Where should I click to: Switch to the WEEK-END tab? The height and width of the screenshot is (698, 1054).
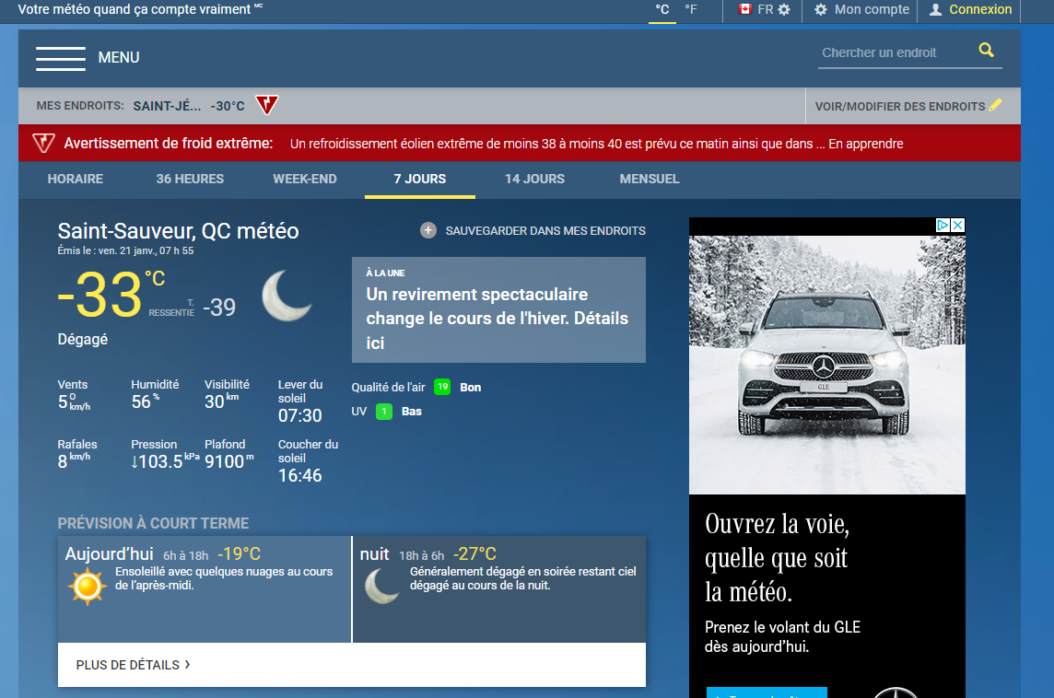[305, 179]
